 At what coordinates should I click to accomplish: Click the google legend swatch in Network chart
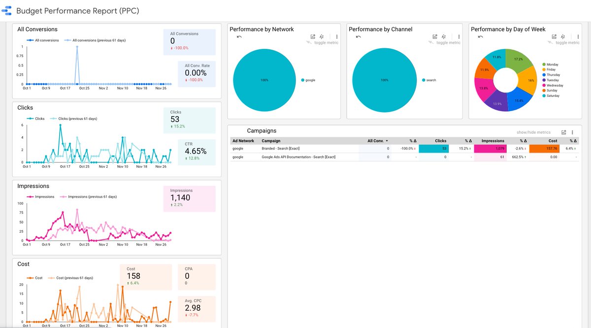(302, 80)
